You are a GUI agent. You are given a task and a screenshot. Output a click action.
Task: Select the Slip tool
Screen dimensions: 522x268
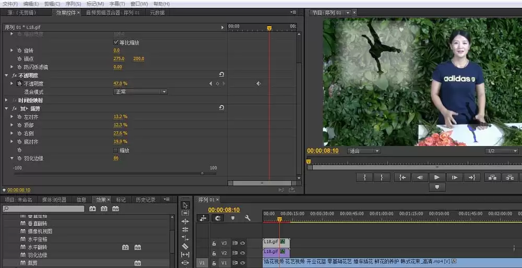[185, 254]
